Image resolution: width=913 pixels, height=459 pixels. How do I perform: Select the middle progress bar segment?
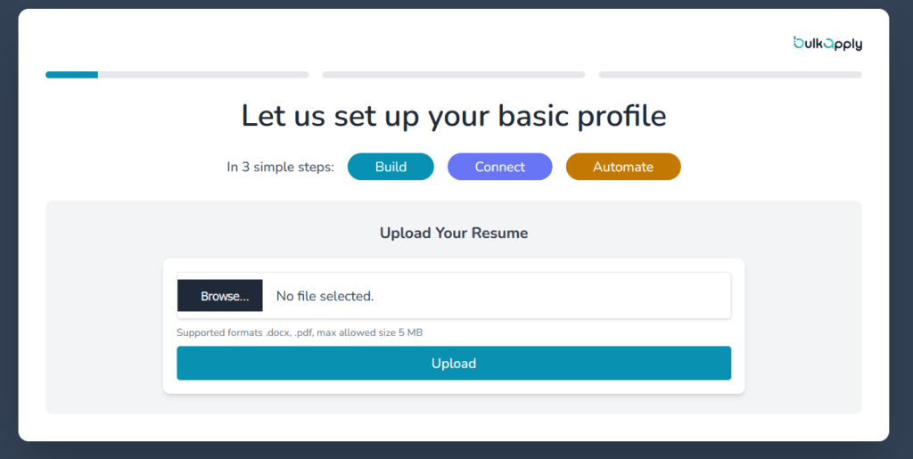tap(453, 75)
